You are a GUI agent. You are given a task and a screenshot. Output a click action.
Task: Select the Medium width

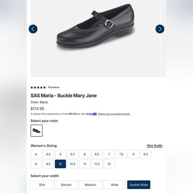click(90, 185)
